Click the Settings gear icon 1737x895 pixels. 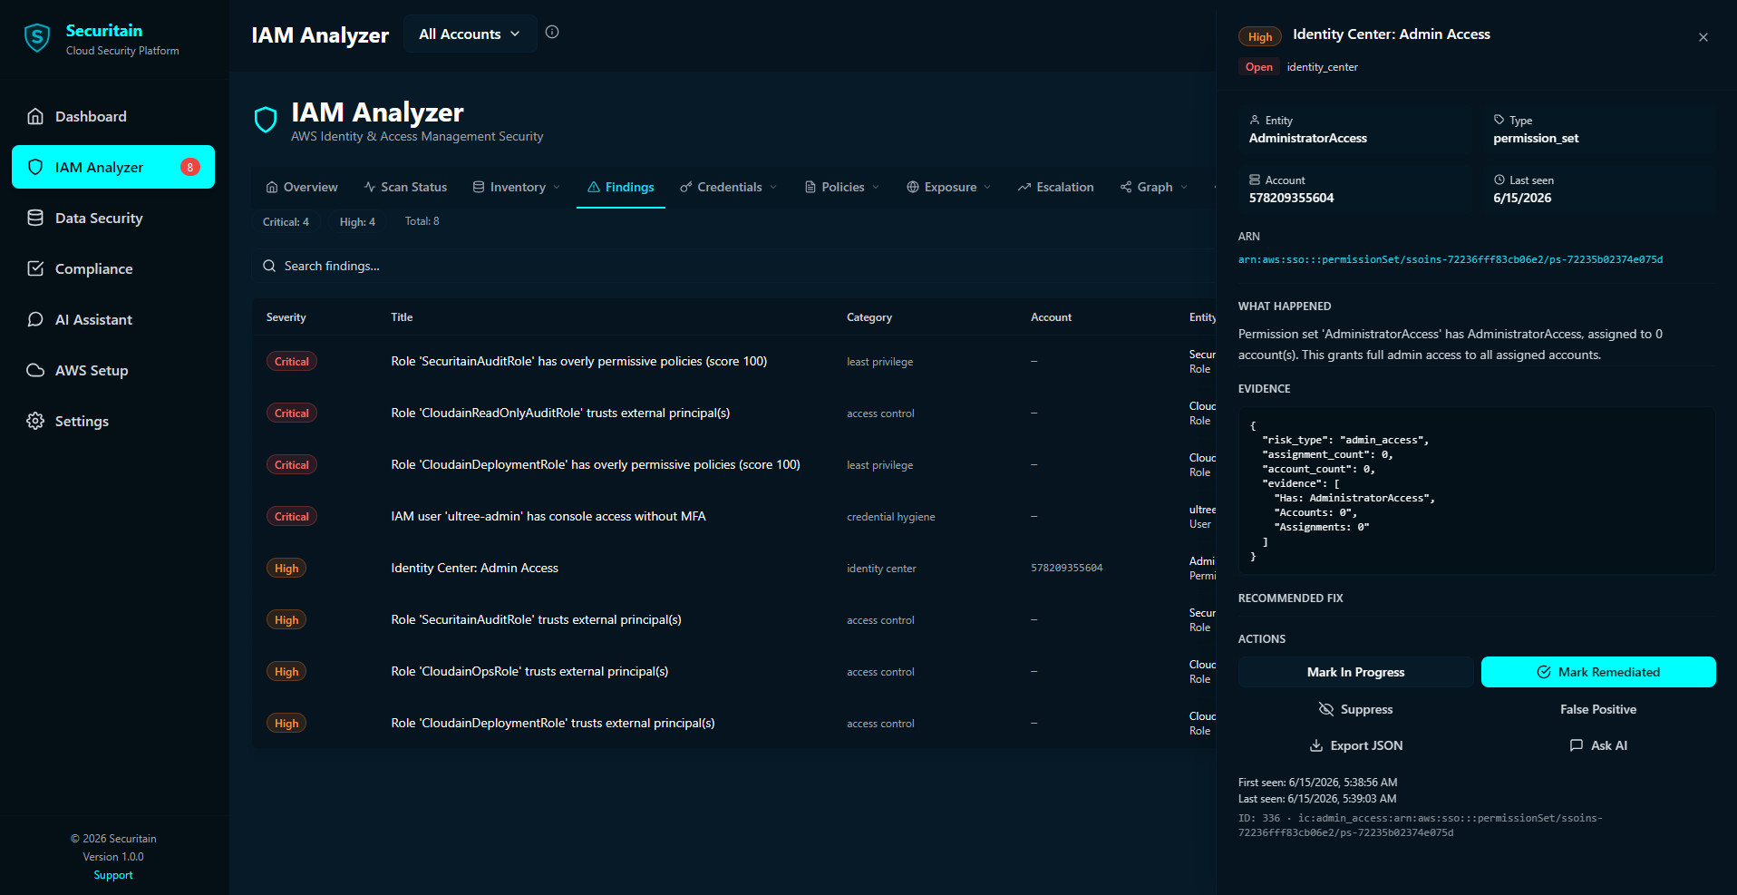[x=35, y=421]
